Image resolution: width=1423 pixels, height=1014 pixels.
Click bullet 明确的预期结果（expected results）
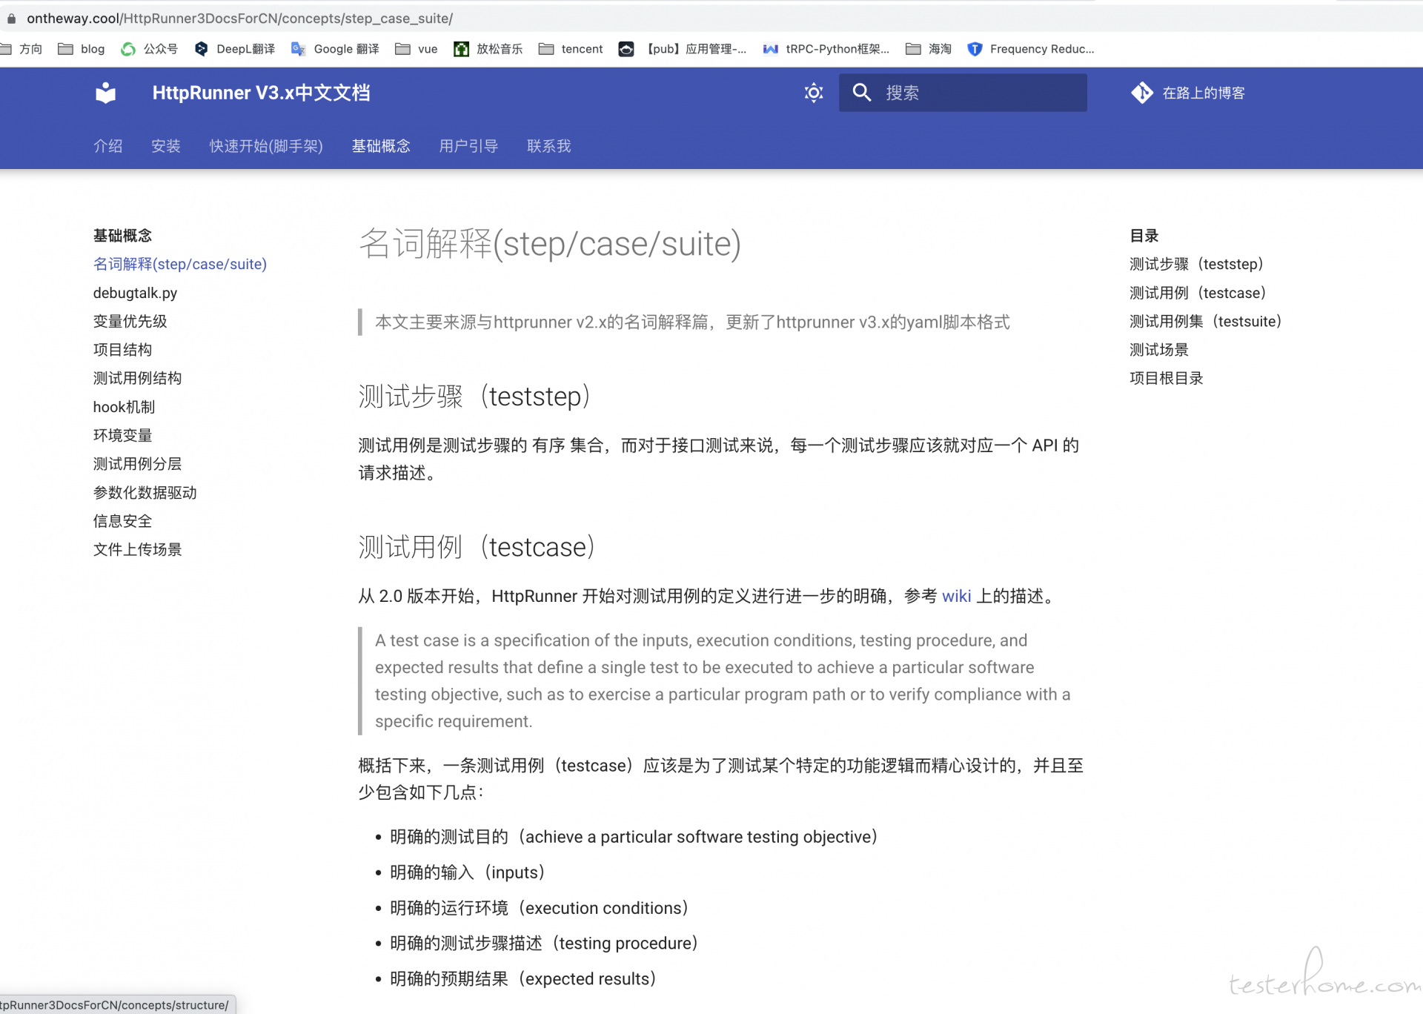click(524, 978)
